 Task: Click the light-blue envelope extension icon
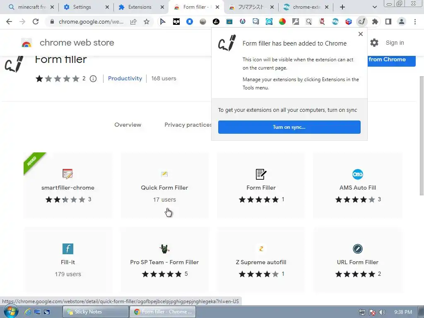(269, 22)
